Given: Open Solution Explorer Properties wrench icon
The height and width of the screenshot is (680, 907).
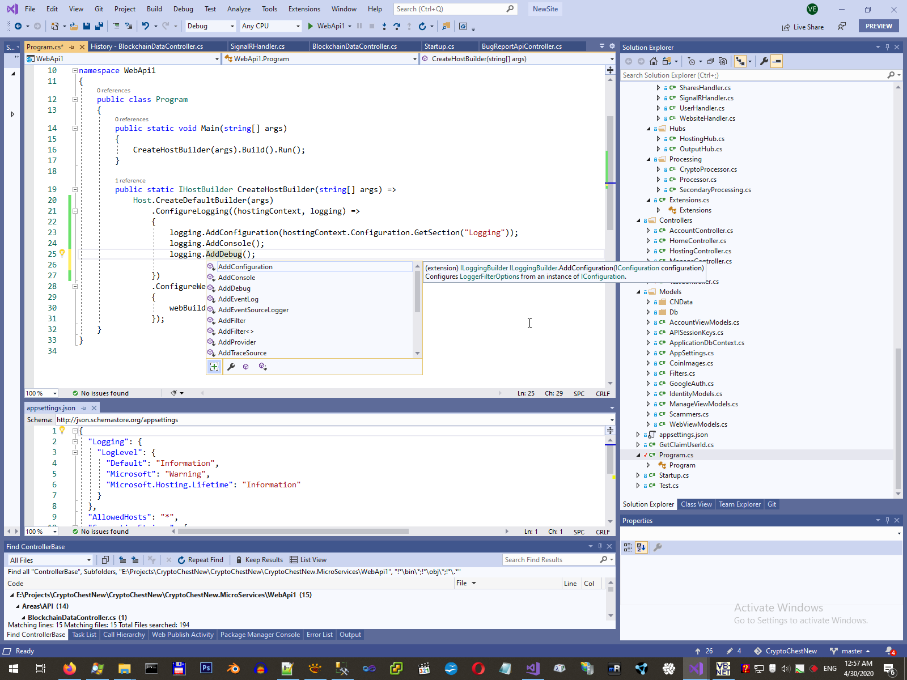Looking at the screenshot, I should [764, 61].
